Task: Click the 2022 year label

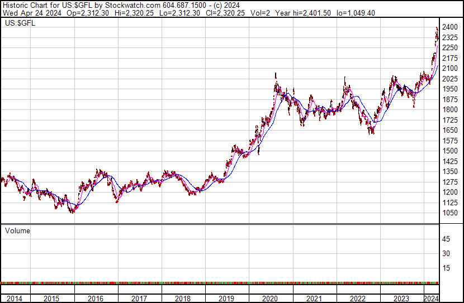Action: (x=358, y=299)
